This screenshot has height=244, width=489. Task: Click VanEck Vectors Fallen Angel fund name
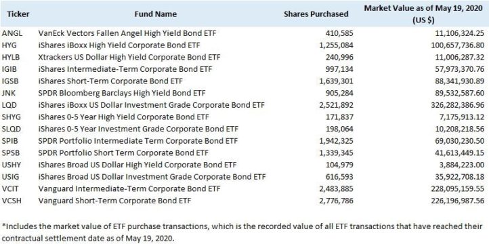pos(127,33)
